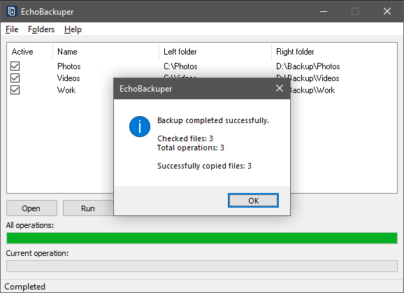Confirm backup completion with OK
This screenshot has height=293, width=404.
[x=253, y=201]
